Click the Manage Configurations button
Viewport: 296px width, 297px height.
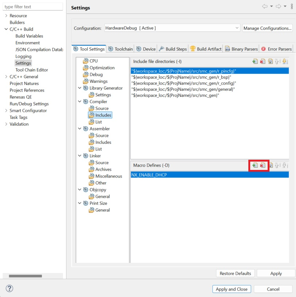tap(267, 28)
